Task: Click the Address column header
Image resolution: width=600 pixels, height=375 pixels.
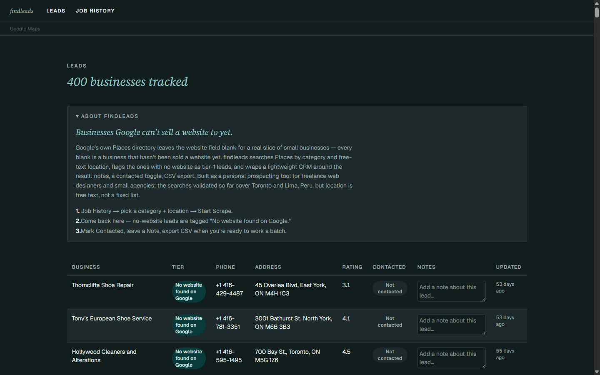Action: coord(268,267)
